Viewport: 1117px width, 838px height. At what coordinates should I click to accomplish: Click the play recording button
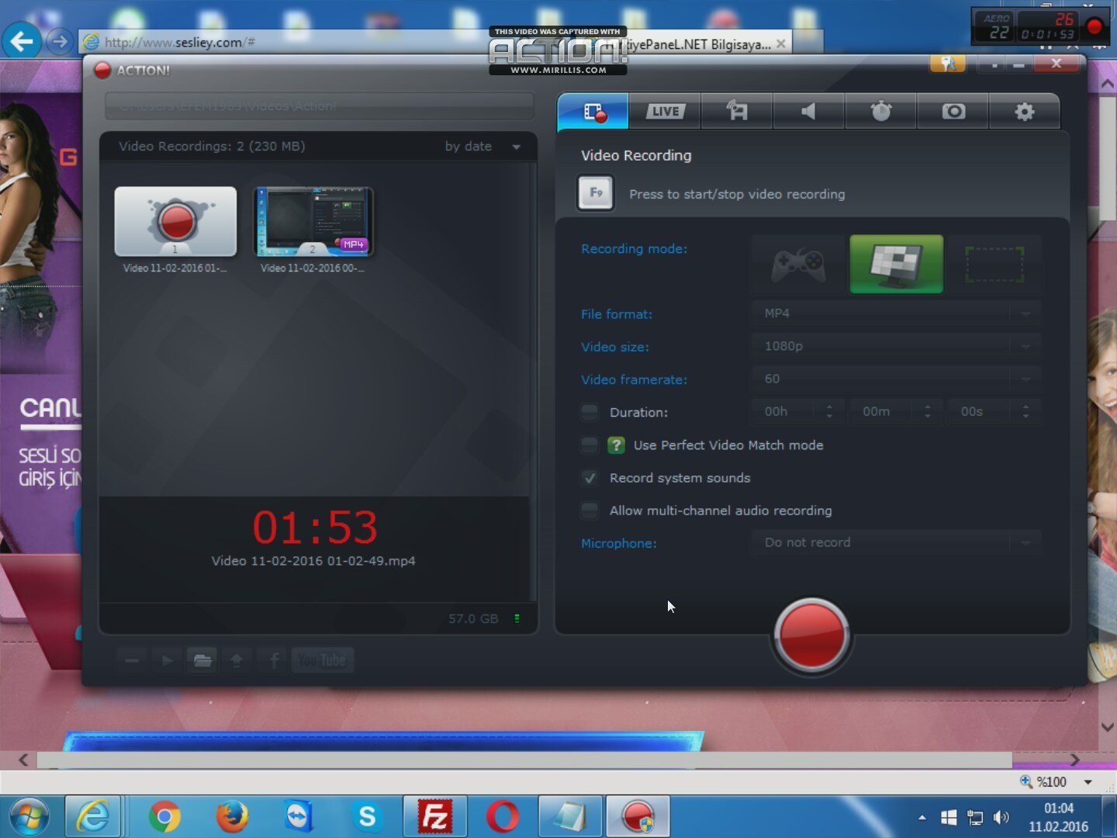[x=167, y=660]
